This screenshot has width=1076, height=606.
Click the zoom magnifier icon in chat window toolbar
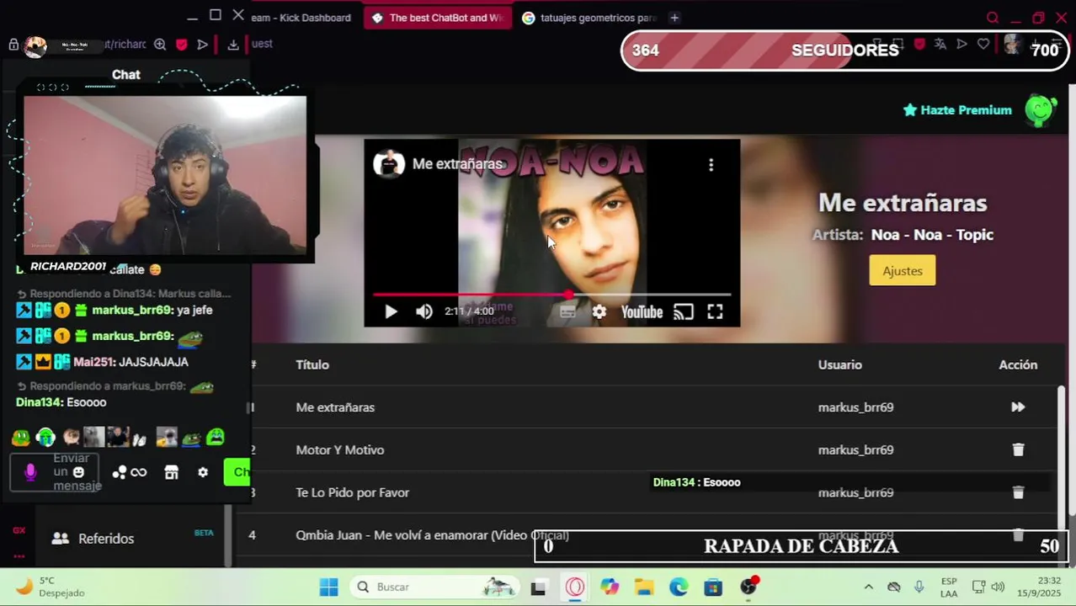[160, 45]
